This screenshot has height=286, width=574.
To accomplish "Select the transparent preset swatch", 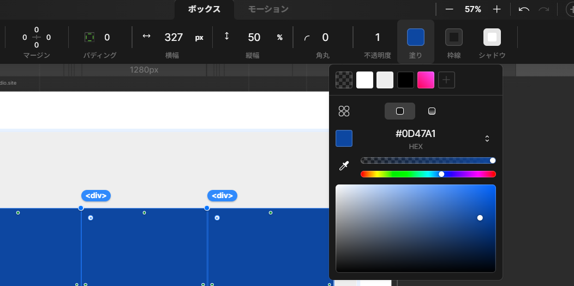I will (x=344, y=80).
